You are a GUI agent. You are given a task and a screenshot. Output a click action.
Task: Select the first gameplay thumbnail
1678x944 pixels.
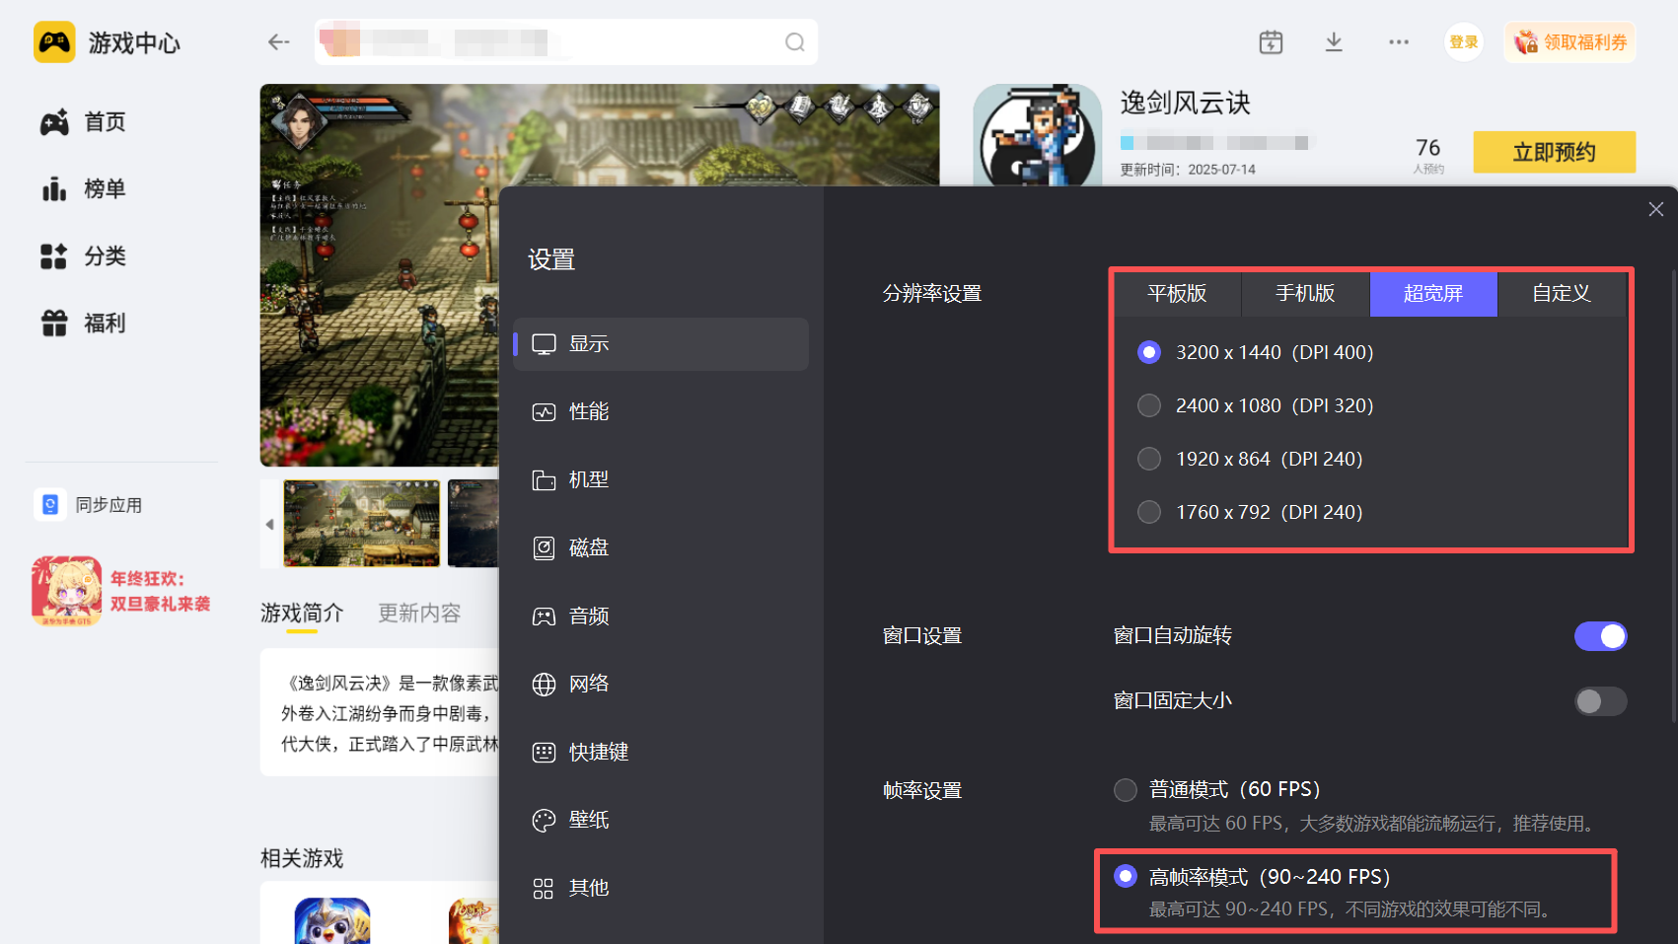(x=362, y=524)
